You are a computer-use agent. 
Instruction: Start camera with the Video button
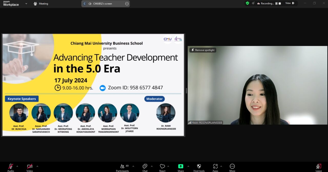click(29, 167)
